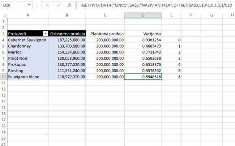Select column D header

point(143,15)
